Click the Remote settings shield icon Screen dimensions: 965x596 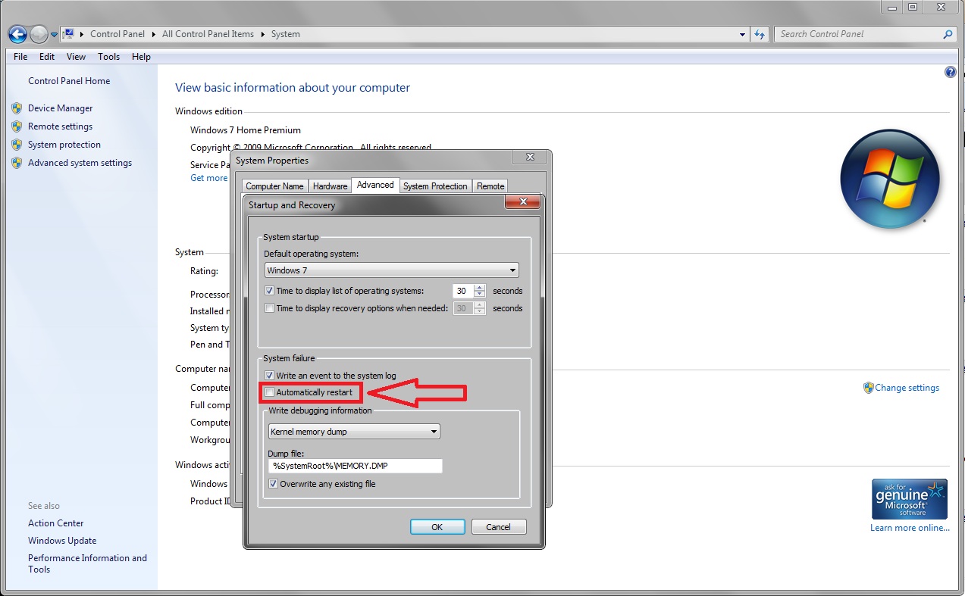point(17,126)
